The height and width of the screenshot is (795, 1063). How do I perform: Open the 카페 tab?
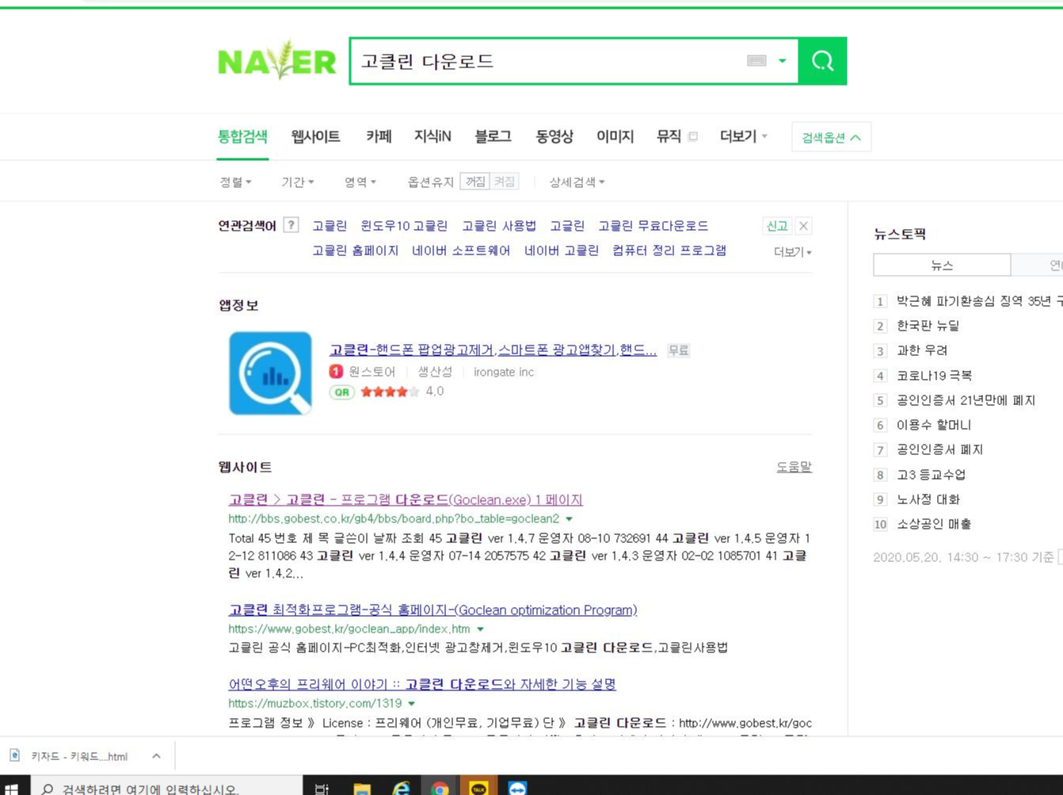pos(379,136)
